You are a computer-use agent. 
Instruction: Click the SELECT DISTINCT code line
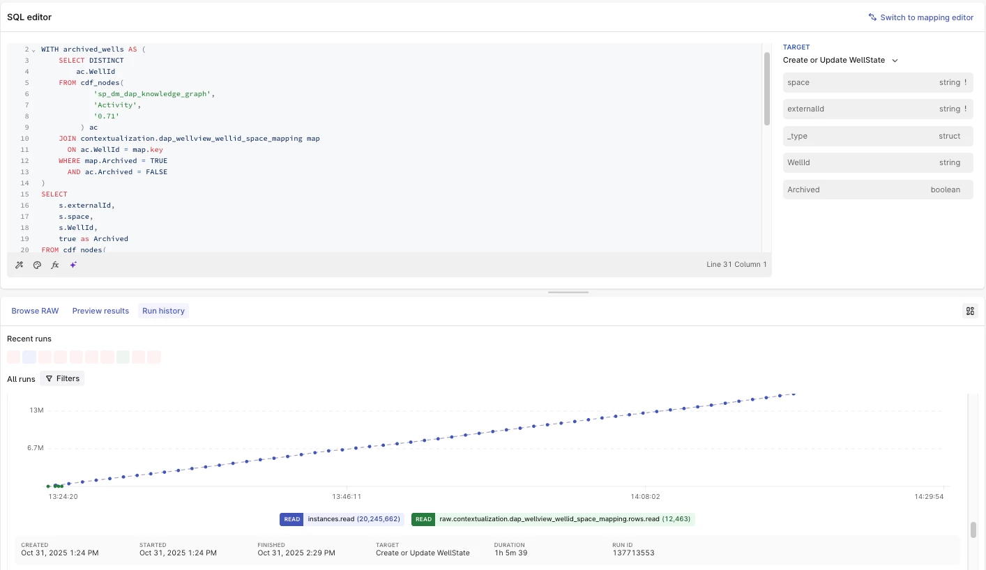91,61
